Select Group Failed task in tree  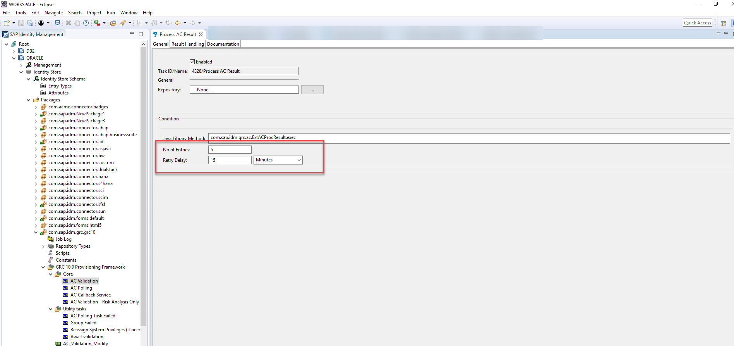pyautogui.click(x=83, y=323)
